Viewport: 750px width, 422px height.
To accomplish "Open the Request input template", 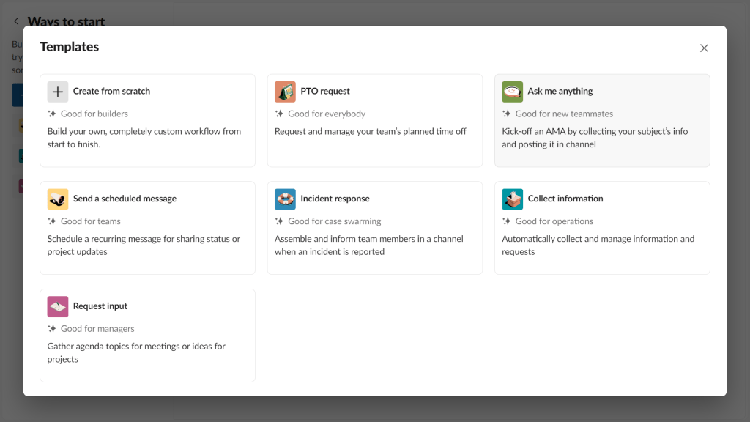I will tap(146, 336).
